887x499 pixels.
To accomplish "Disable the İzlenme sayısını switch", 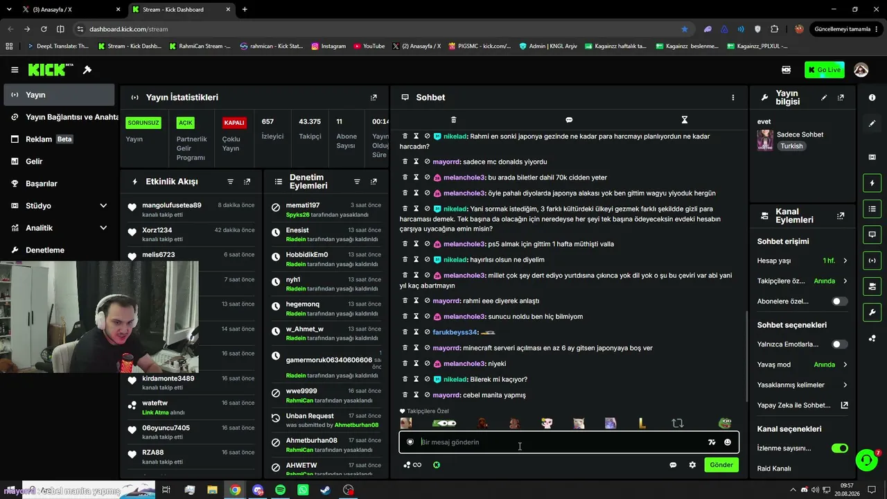I will click(x=839, y=448).
